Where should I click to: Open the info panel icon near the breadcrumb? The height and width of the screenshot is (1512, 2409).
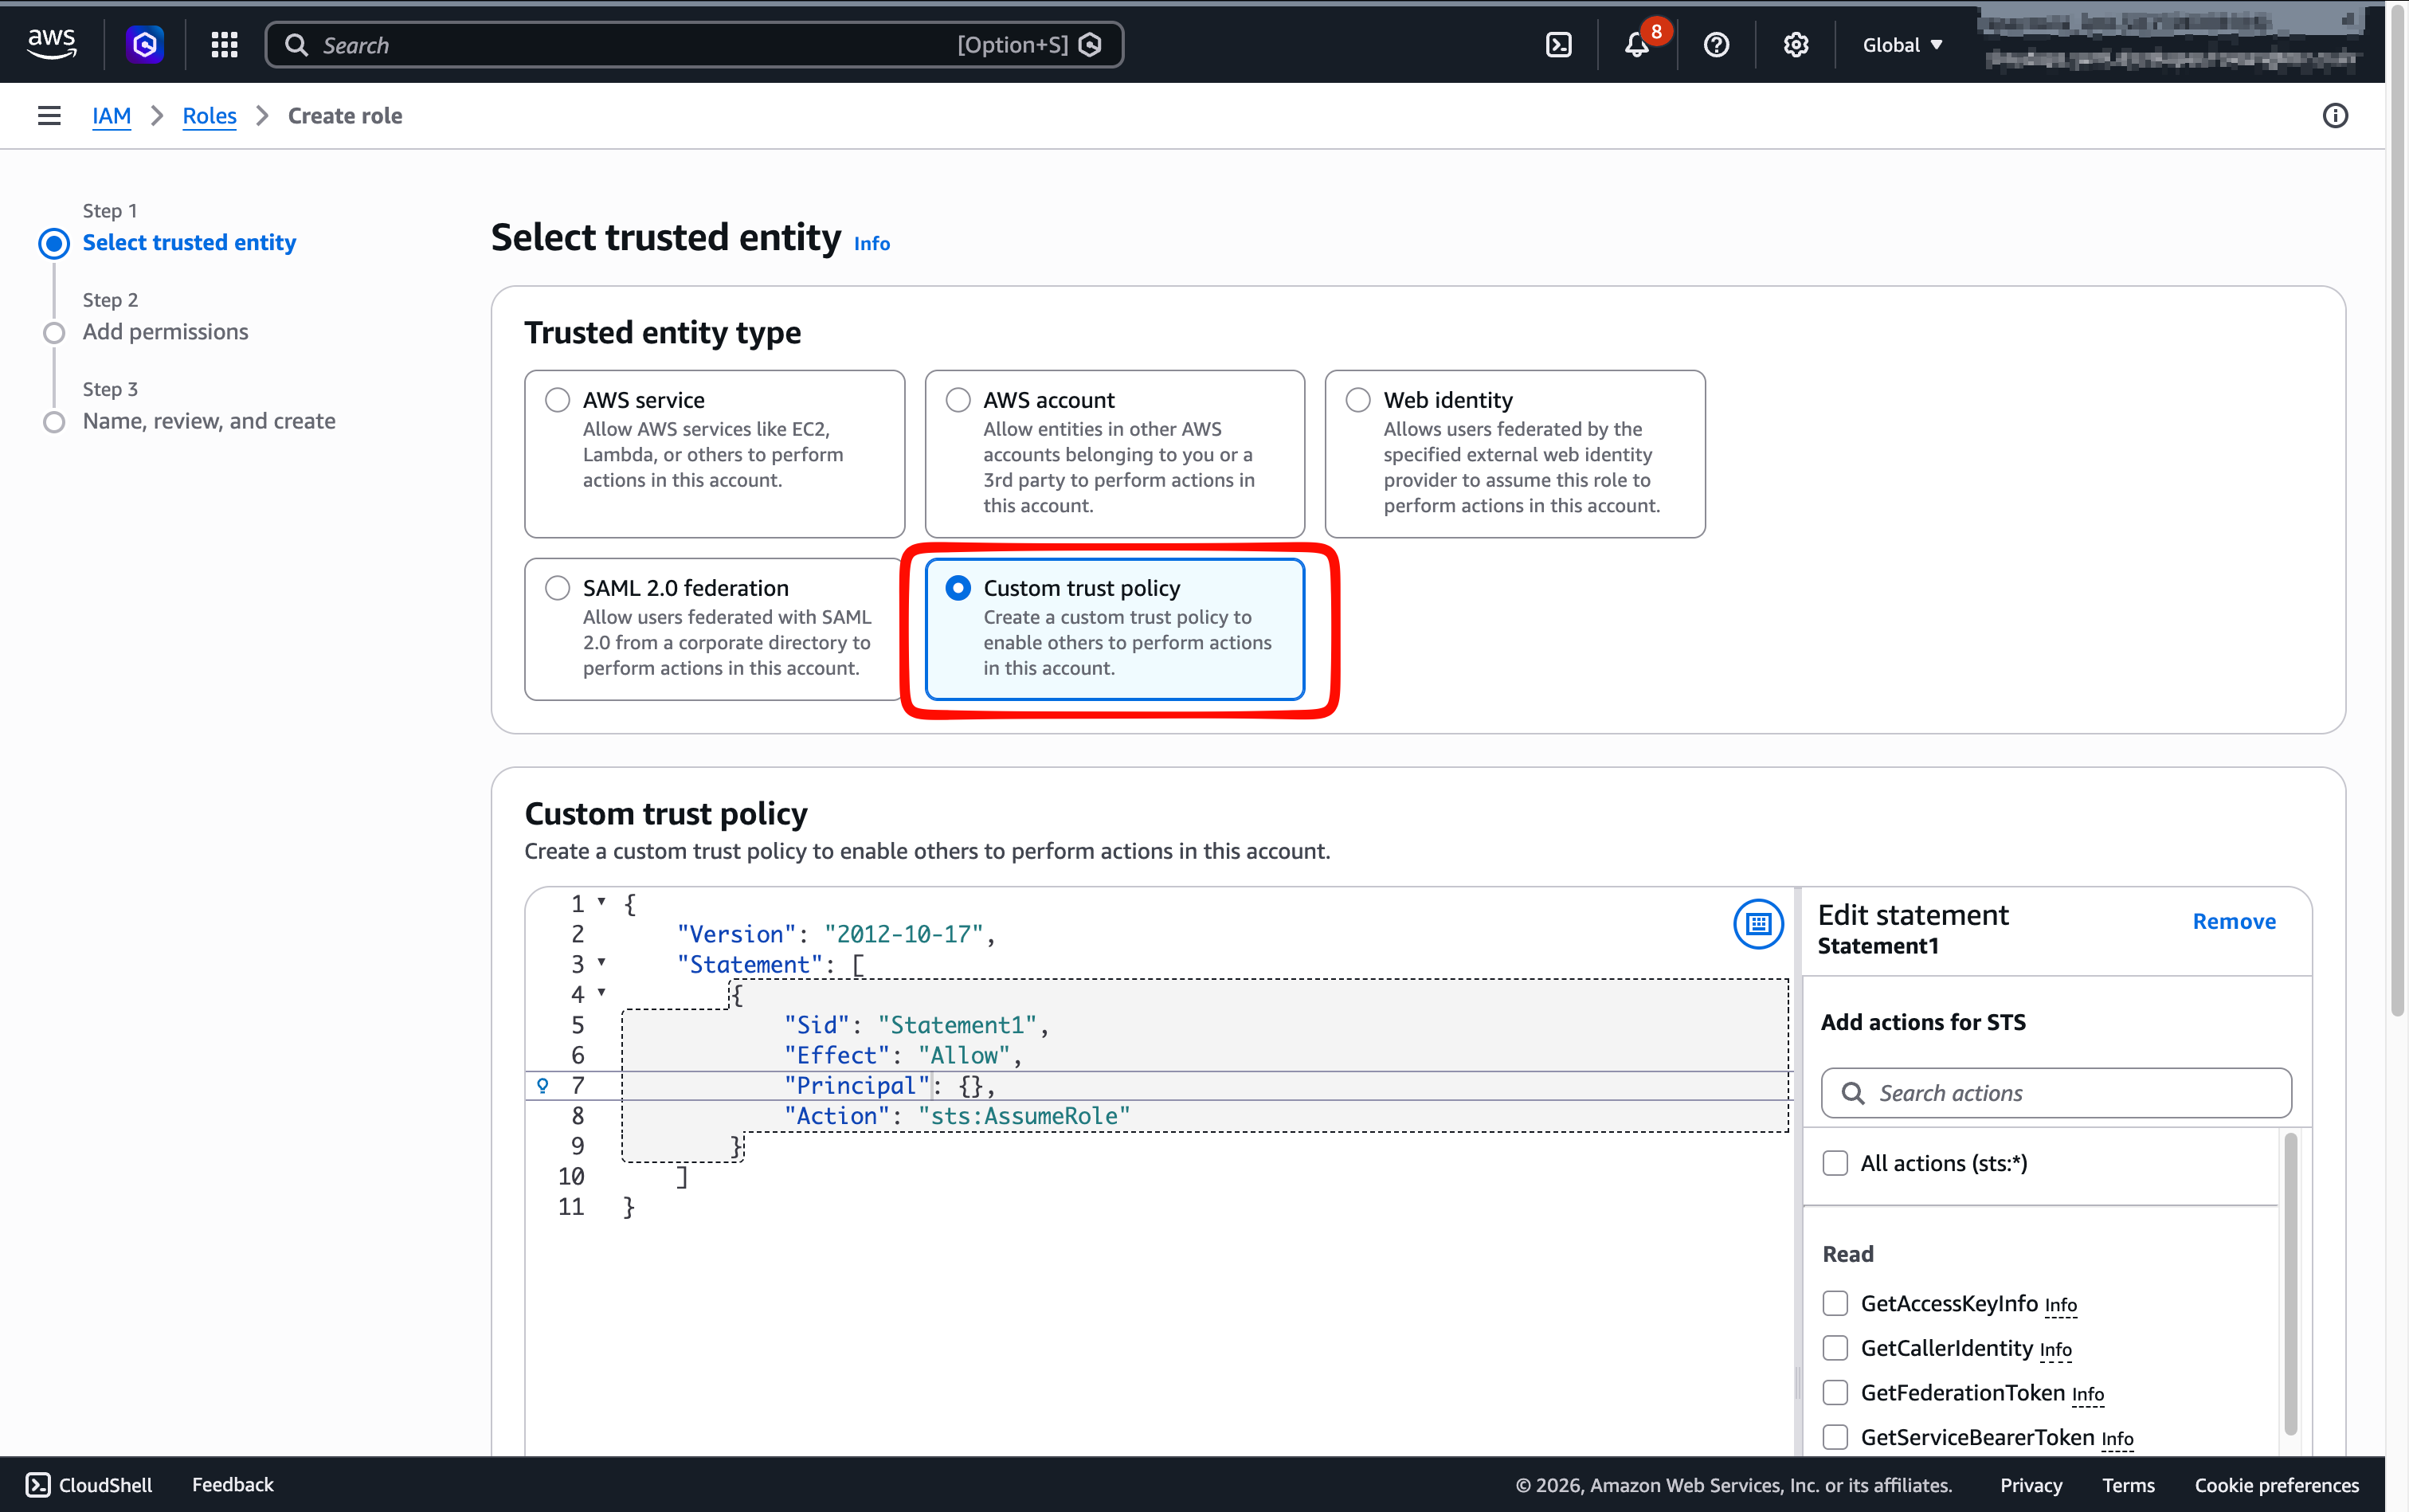pos(2335,116)
